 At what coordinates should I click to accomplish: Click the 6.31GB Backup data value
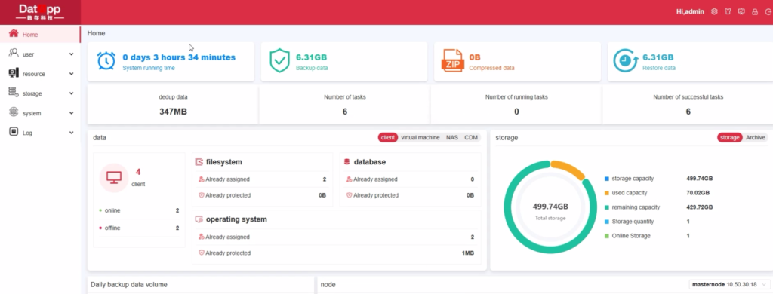(x=311, y=57)
